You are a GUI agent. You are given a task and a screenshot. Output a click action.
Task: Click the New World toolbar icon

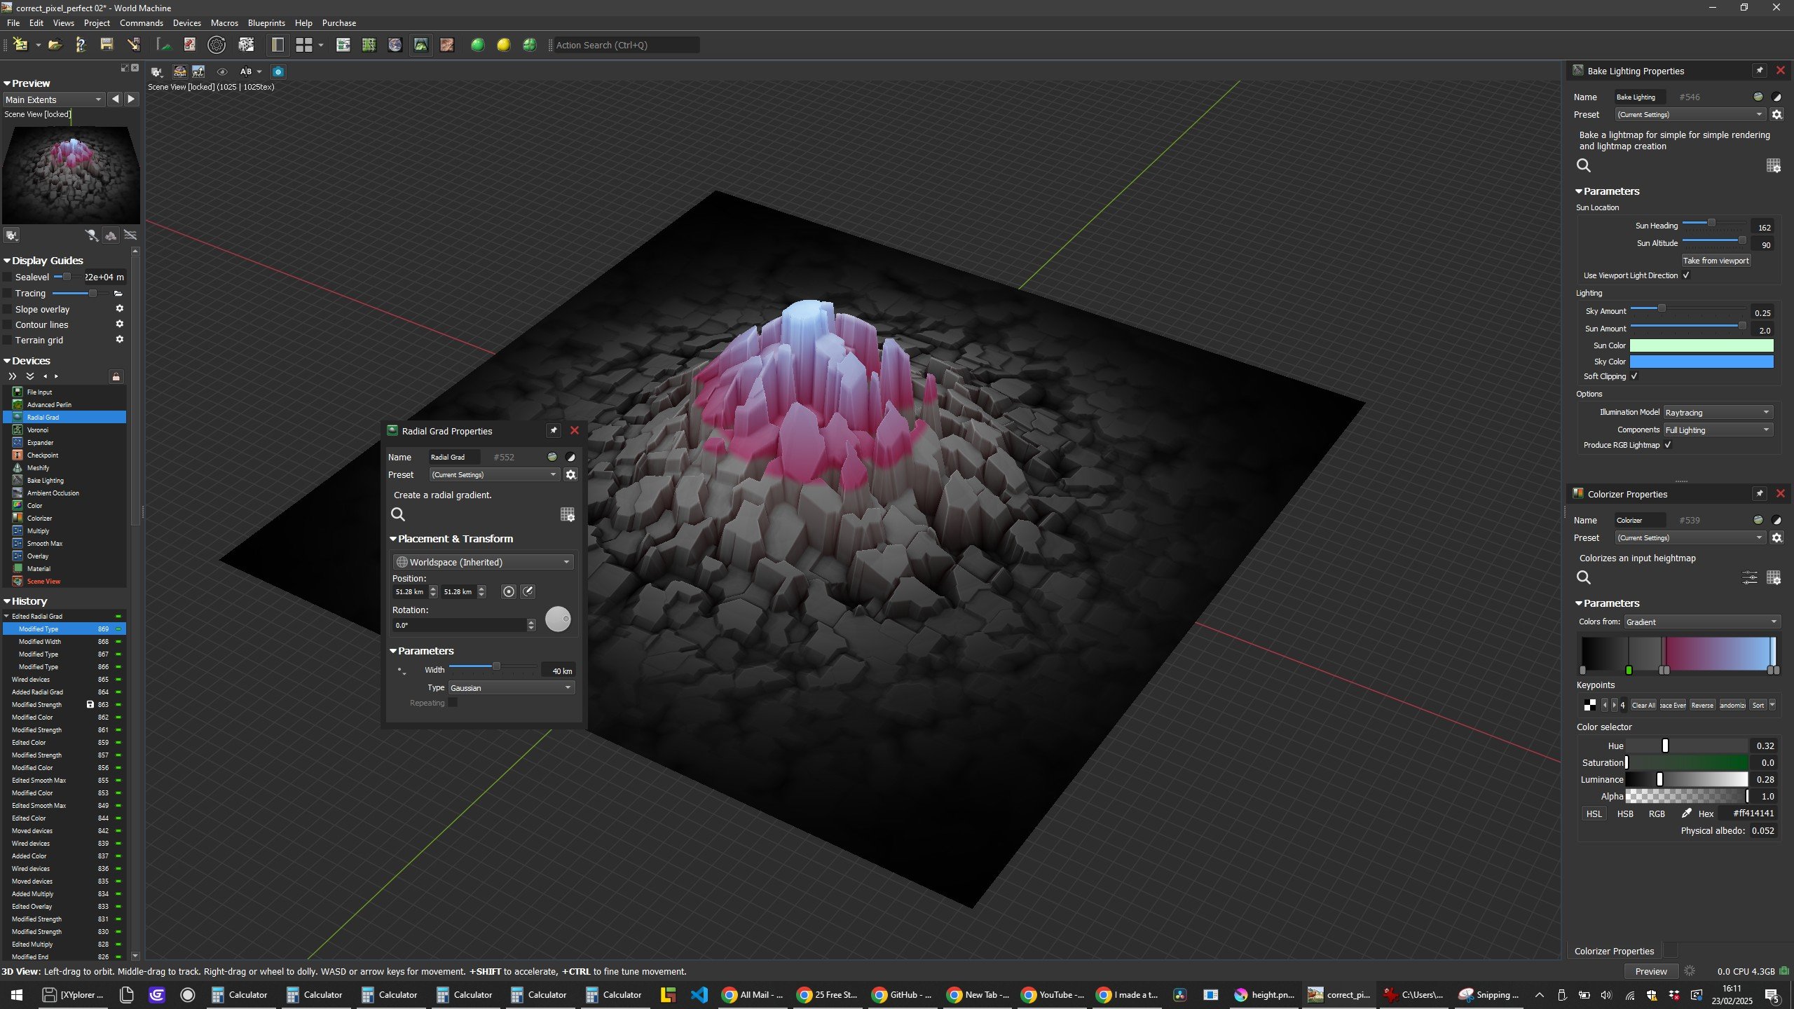(x=20, y=45)
